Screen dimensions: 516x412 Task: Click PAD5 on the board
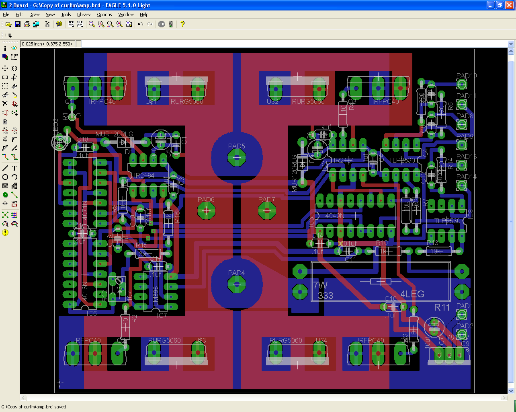tap(237, 158)
